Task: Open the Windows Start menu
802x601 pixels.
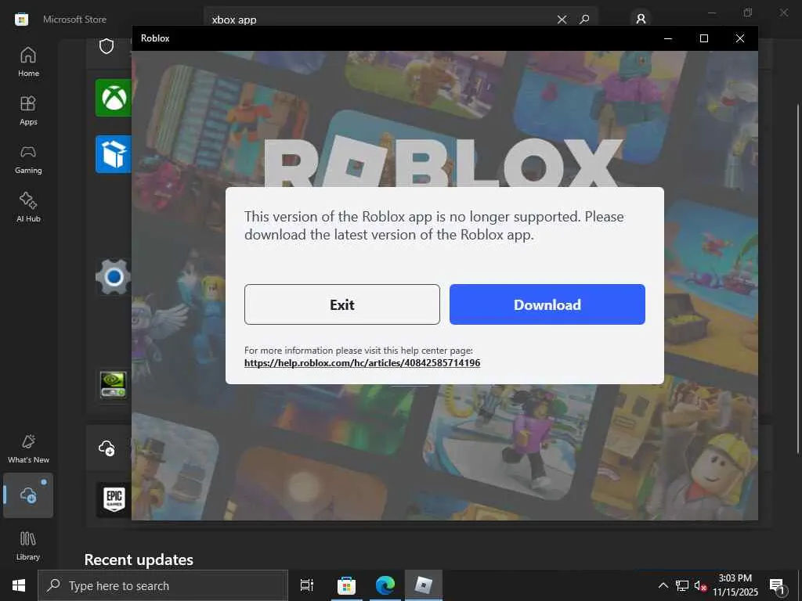Action: click(x=19, y=585)
